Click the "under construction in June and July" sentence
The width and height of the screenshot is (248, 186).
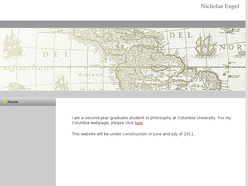click(x=133, y=134)
